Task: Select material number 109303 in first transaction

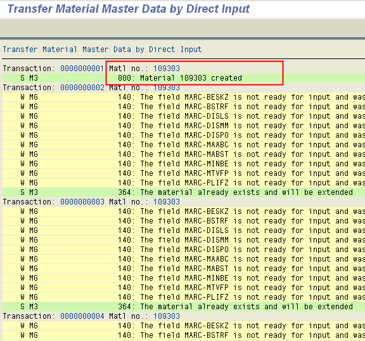Action: click(167, 69)
